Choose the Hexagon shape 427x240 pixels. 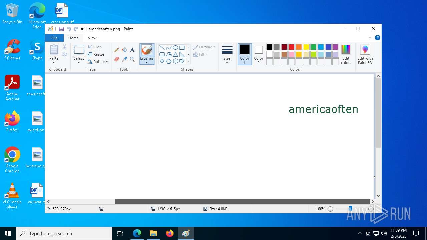(x=175, y=61)
